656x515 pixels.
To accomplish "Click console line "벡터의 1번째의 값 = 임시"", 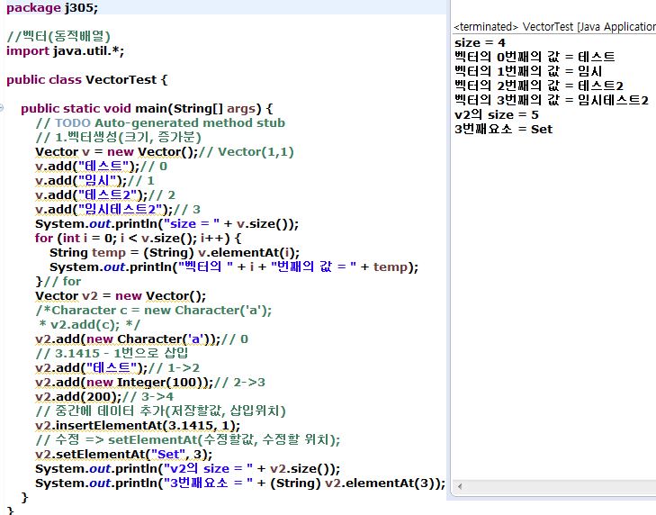I will pyautogui.click(x=528, y=71).
